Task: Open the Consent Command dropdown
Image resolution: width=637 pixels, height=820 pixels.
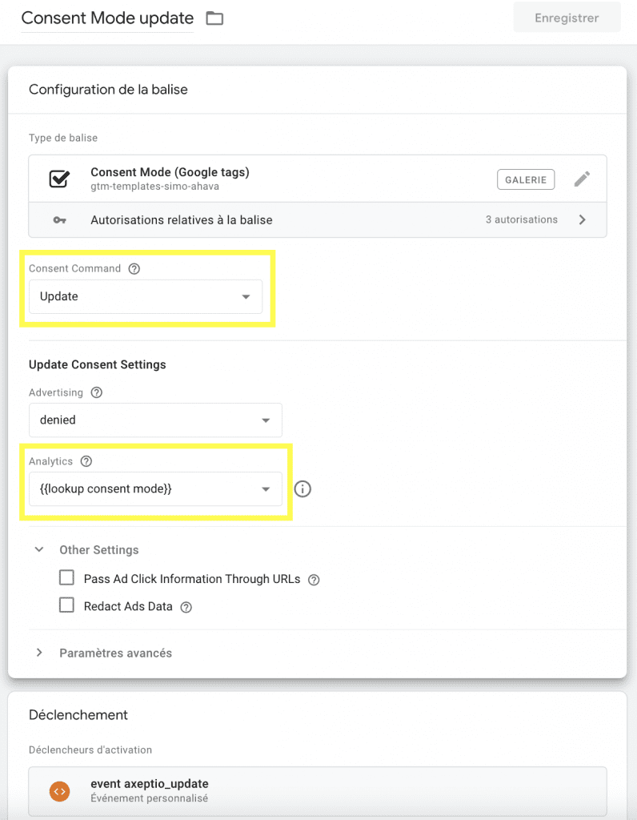Action: point(146,296)
